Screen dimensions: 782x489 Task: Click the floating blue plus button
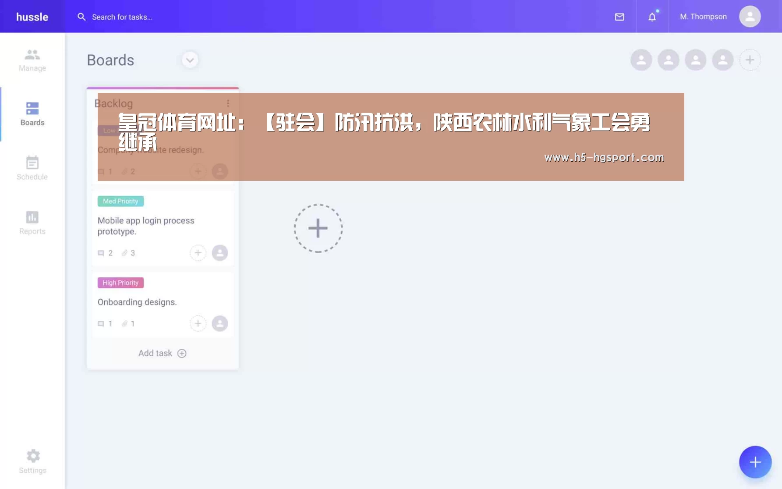coord(755,462)
